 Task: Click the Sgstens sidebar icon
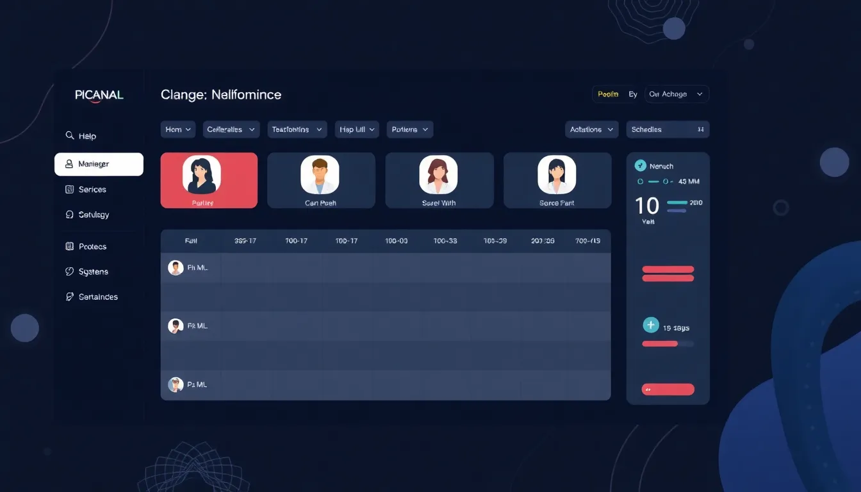pyautogui.click(x=70, y=272)
